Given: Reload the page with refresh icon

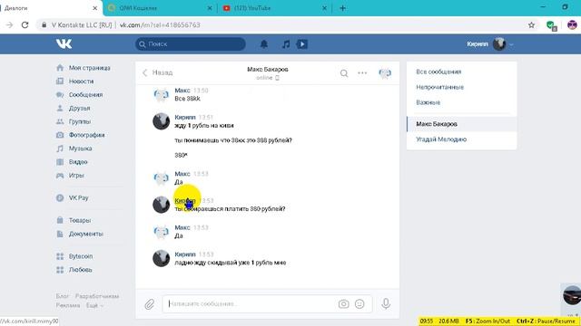Looking at the screenshot, I should (25, 24).
